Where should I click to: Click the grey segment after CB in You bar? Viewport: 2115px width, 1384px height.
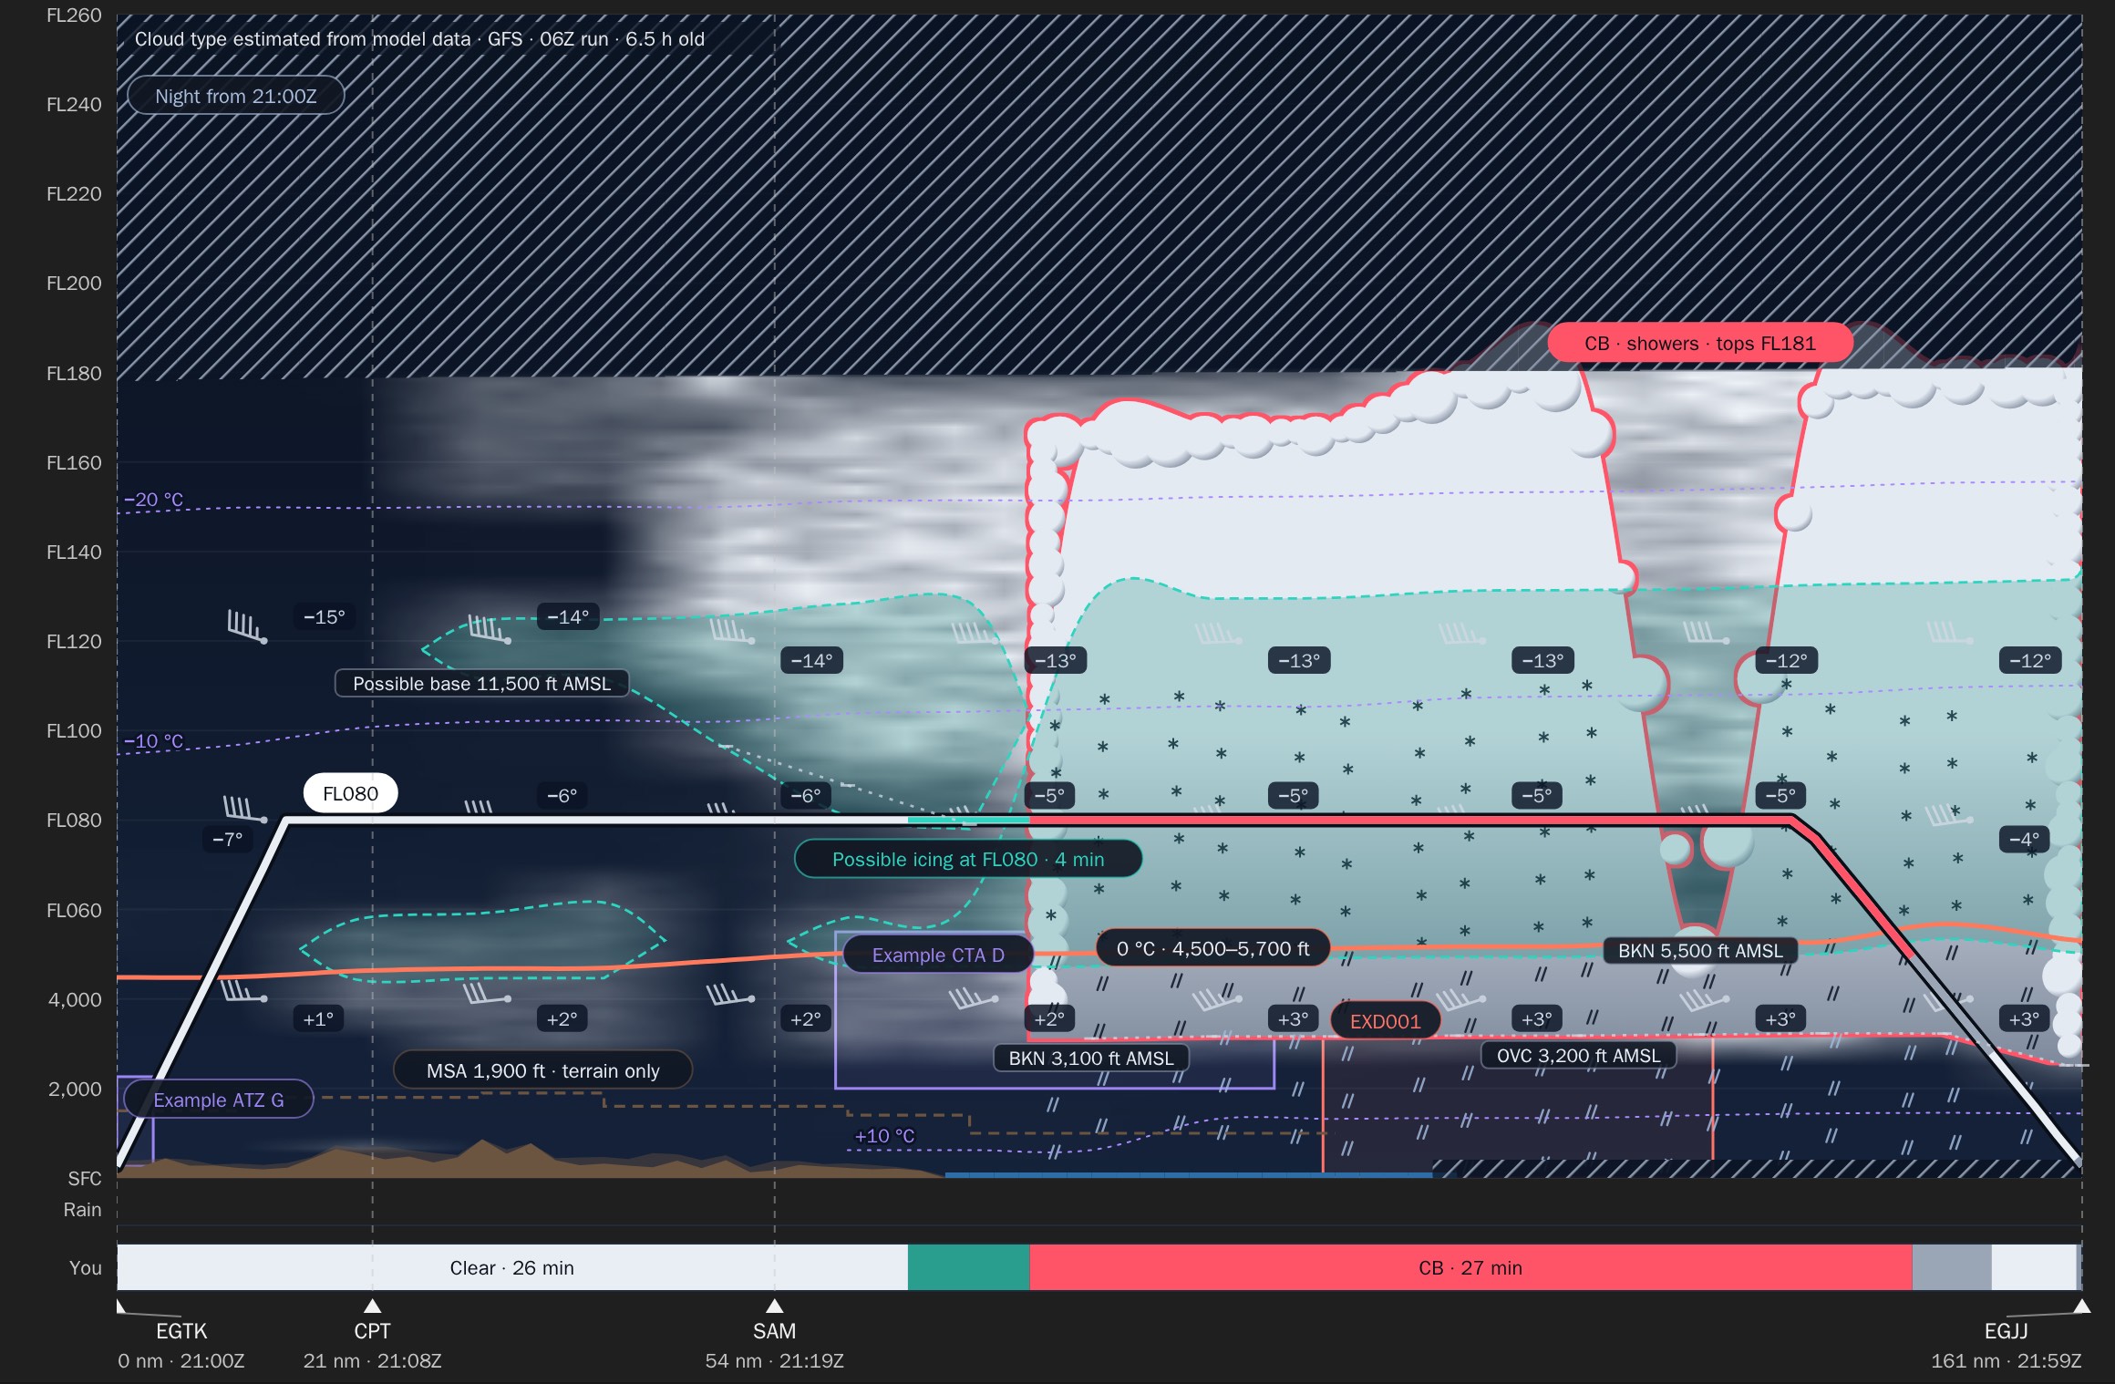pos(1952,1267)
